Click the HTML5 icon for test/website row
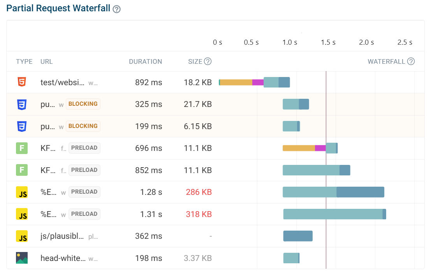This screenshot has height=273, width=431. pos(22,82)
